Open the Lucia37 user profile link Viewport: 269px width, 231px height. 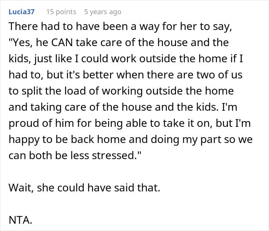coord(22,12)
